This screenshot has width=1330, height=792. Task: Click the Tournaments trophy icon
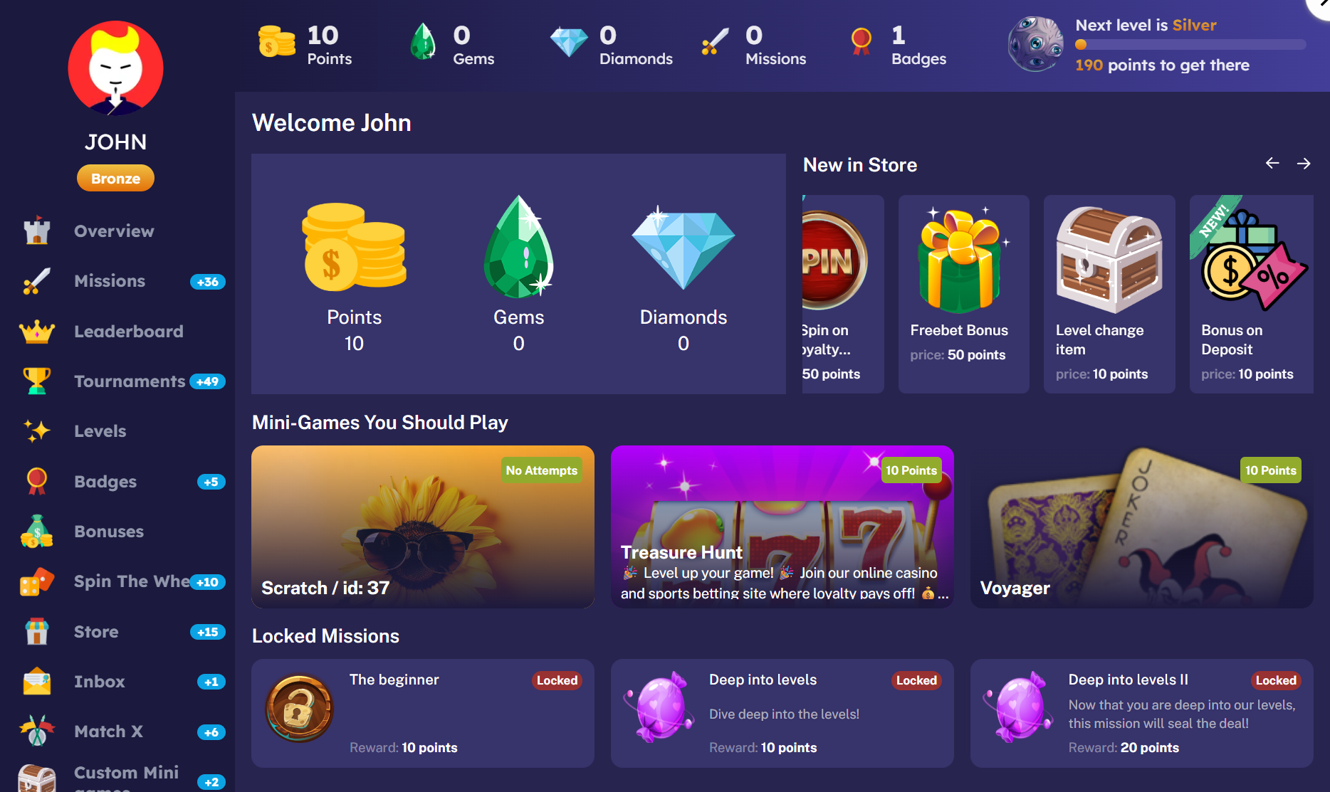(x=37, y=381)
